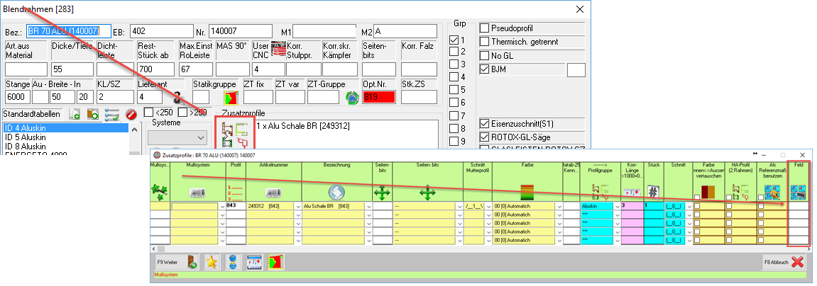817x286 pixels.
Task: Click the Bez. field with BR 70 ALU
Action: pyautogui.click(x=69, y=31)
